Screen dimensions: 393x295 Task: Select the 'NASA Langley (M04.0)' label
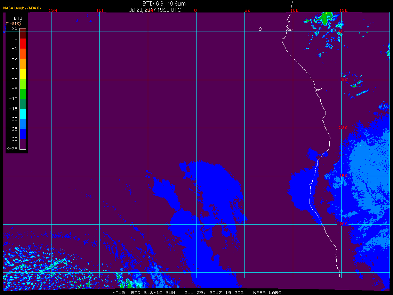[x=22, y=8]
